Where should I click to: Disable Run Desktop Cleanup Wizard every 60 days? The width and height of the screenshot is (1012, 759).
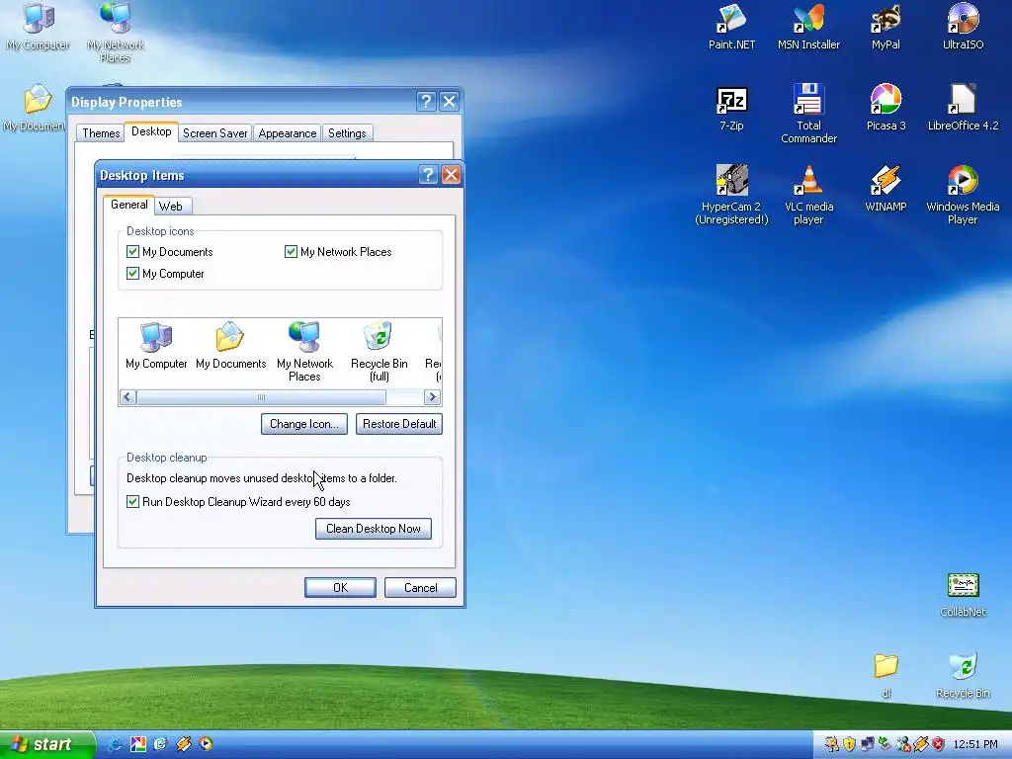[x=133, y=502]
